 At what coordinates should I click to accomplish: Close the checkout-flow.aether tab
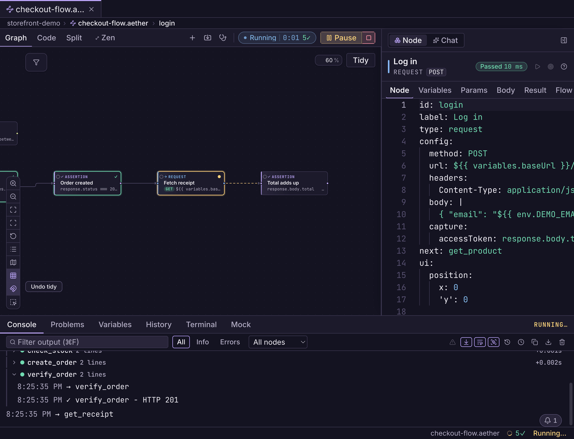(91, 9)
